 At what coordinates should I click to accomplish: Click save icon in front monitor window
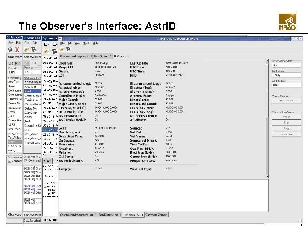pyautogui.click(x=68, y=50)
